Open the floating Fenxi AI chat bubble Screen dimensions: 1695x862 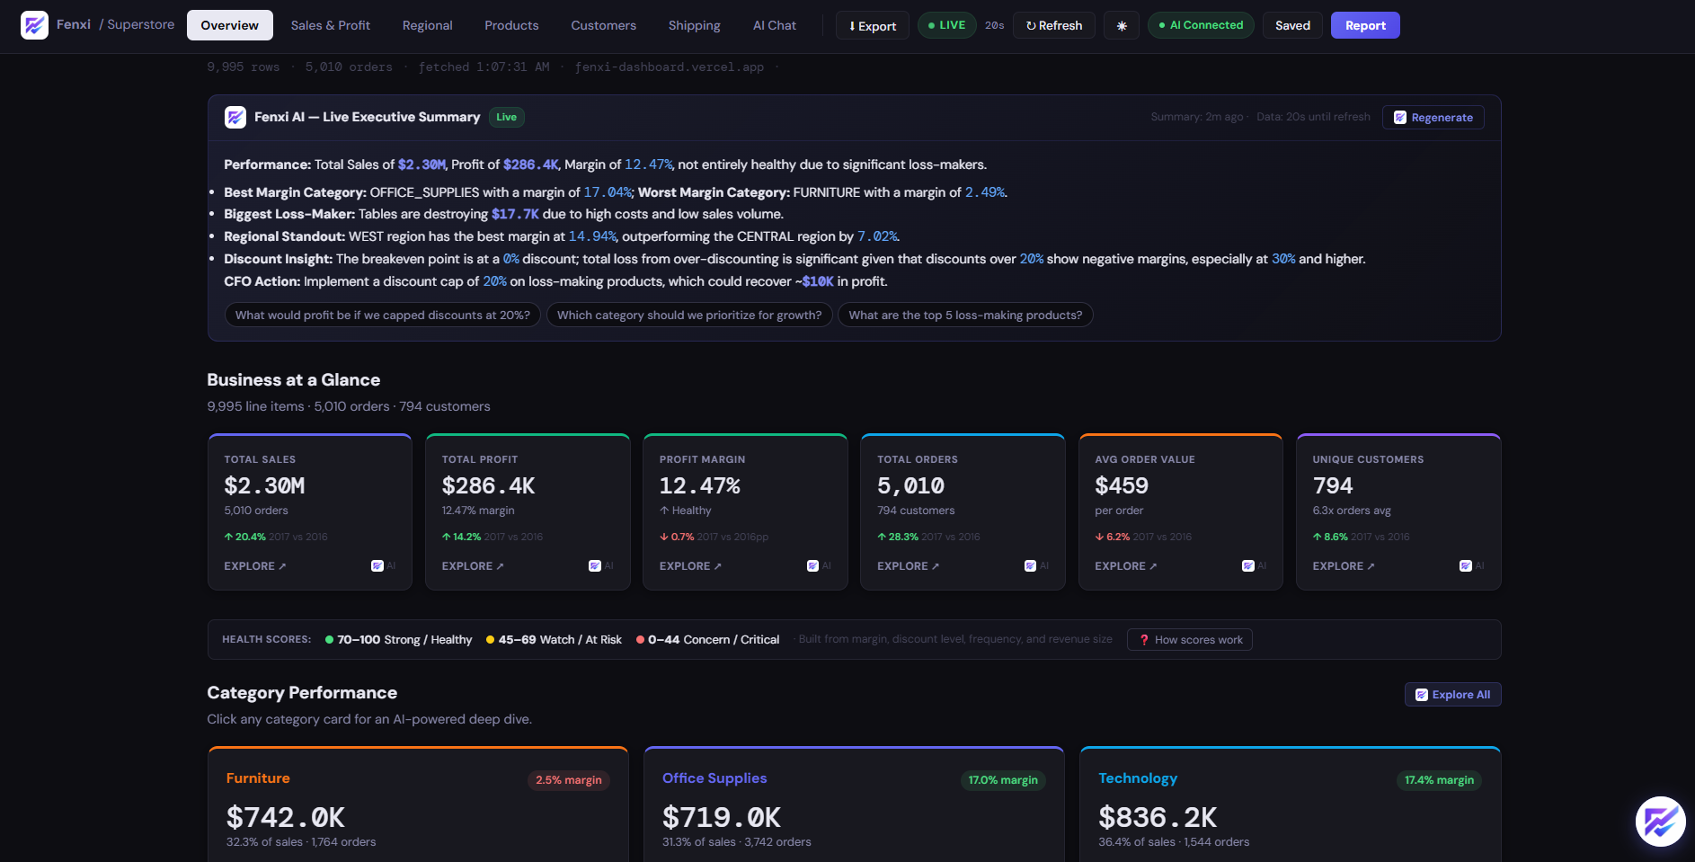tap(1660, 822)
